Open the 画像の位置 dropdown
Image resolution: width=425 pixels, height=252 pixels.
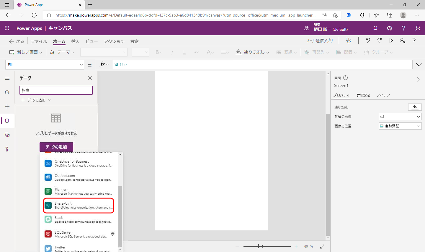pyautogui.click(x=400, y=126)
